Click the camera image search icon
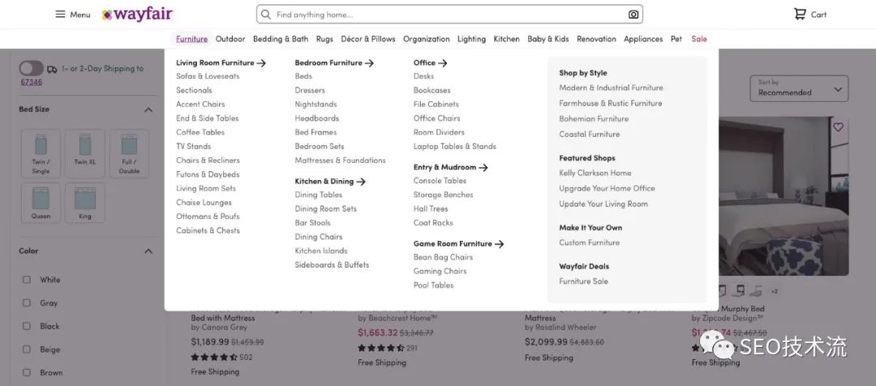The height and width of the screenshot is (386, 876). point(633,15)
